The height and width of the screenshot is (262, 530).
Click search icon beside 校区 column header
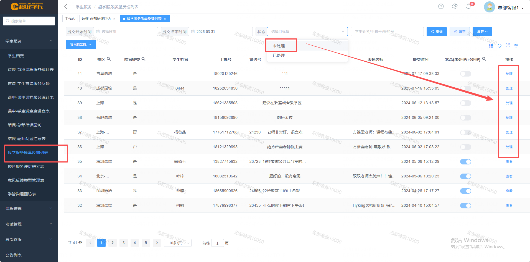[109, 59]
